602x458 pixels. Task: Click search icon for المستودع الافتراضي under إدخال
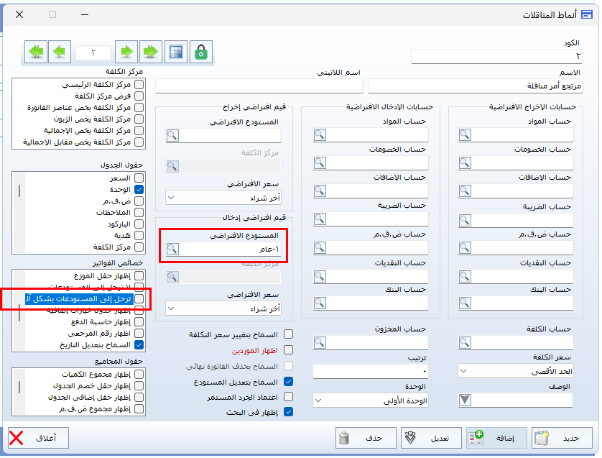click(x=172, y=249)
